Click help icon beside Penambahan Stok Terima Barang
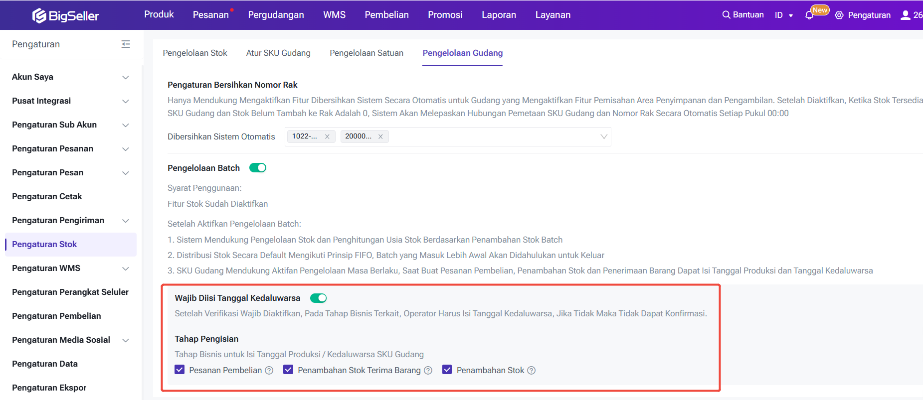The height and width of the screenshot is (400, 923). [428, 371]
